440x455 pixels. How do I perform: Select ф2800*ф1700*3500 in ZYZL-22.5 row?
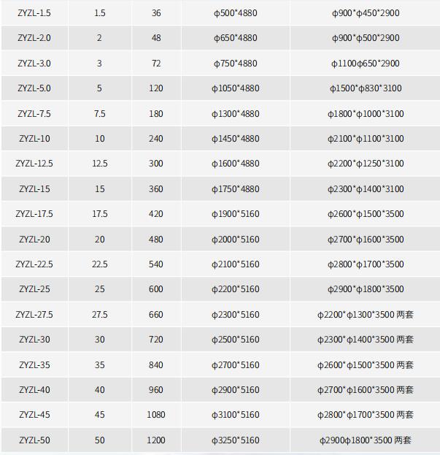click(366, 264)
